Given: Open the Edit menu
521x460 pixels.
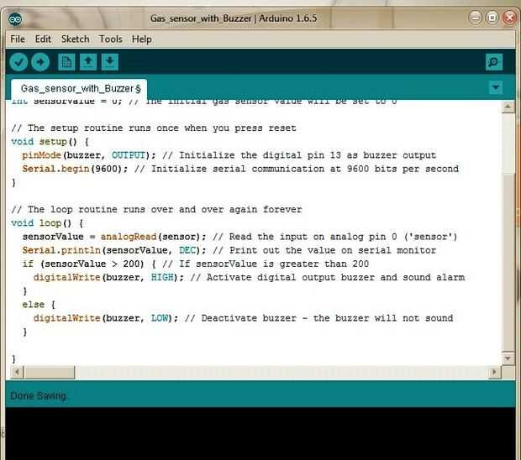Looking at the screenshot, I should pos(43,39).
